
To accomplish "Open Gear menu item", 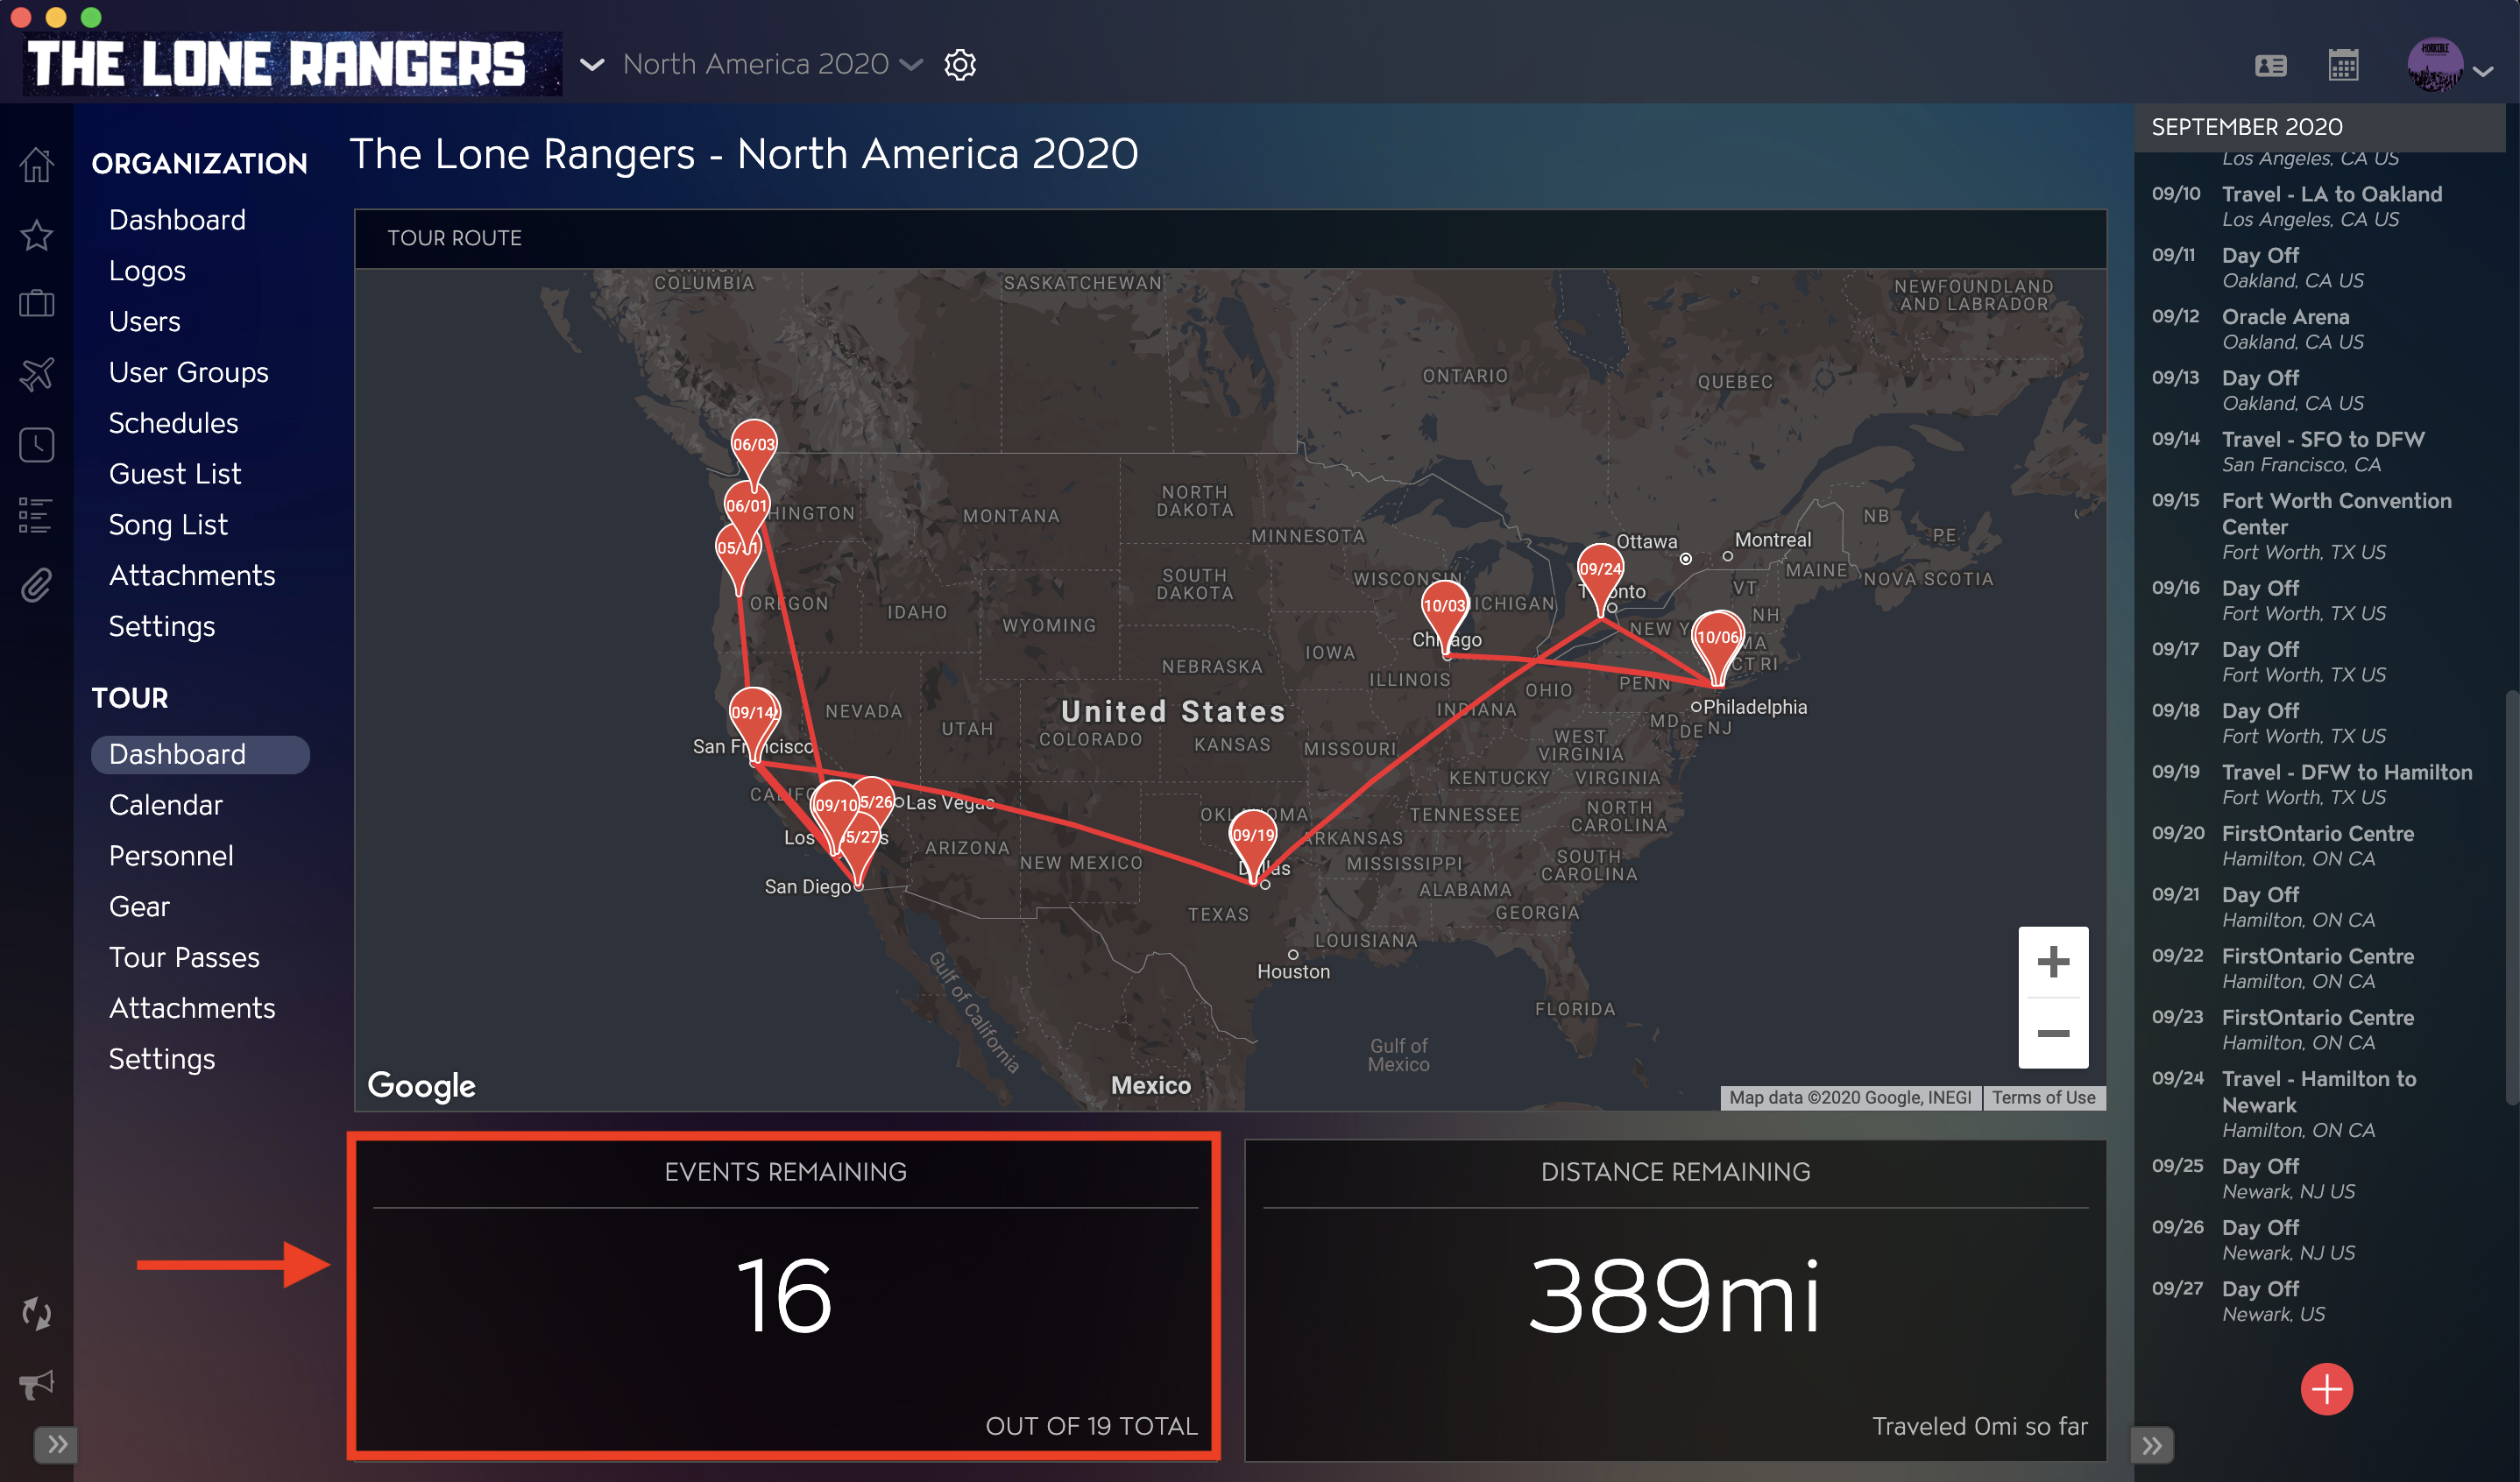I will pos(139,907).
